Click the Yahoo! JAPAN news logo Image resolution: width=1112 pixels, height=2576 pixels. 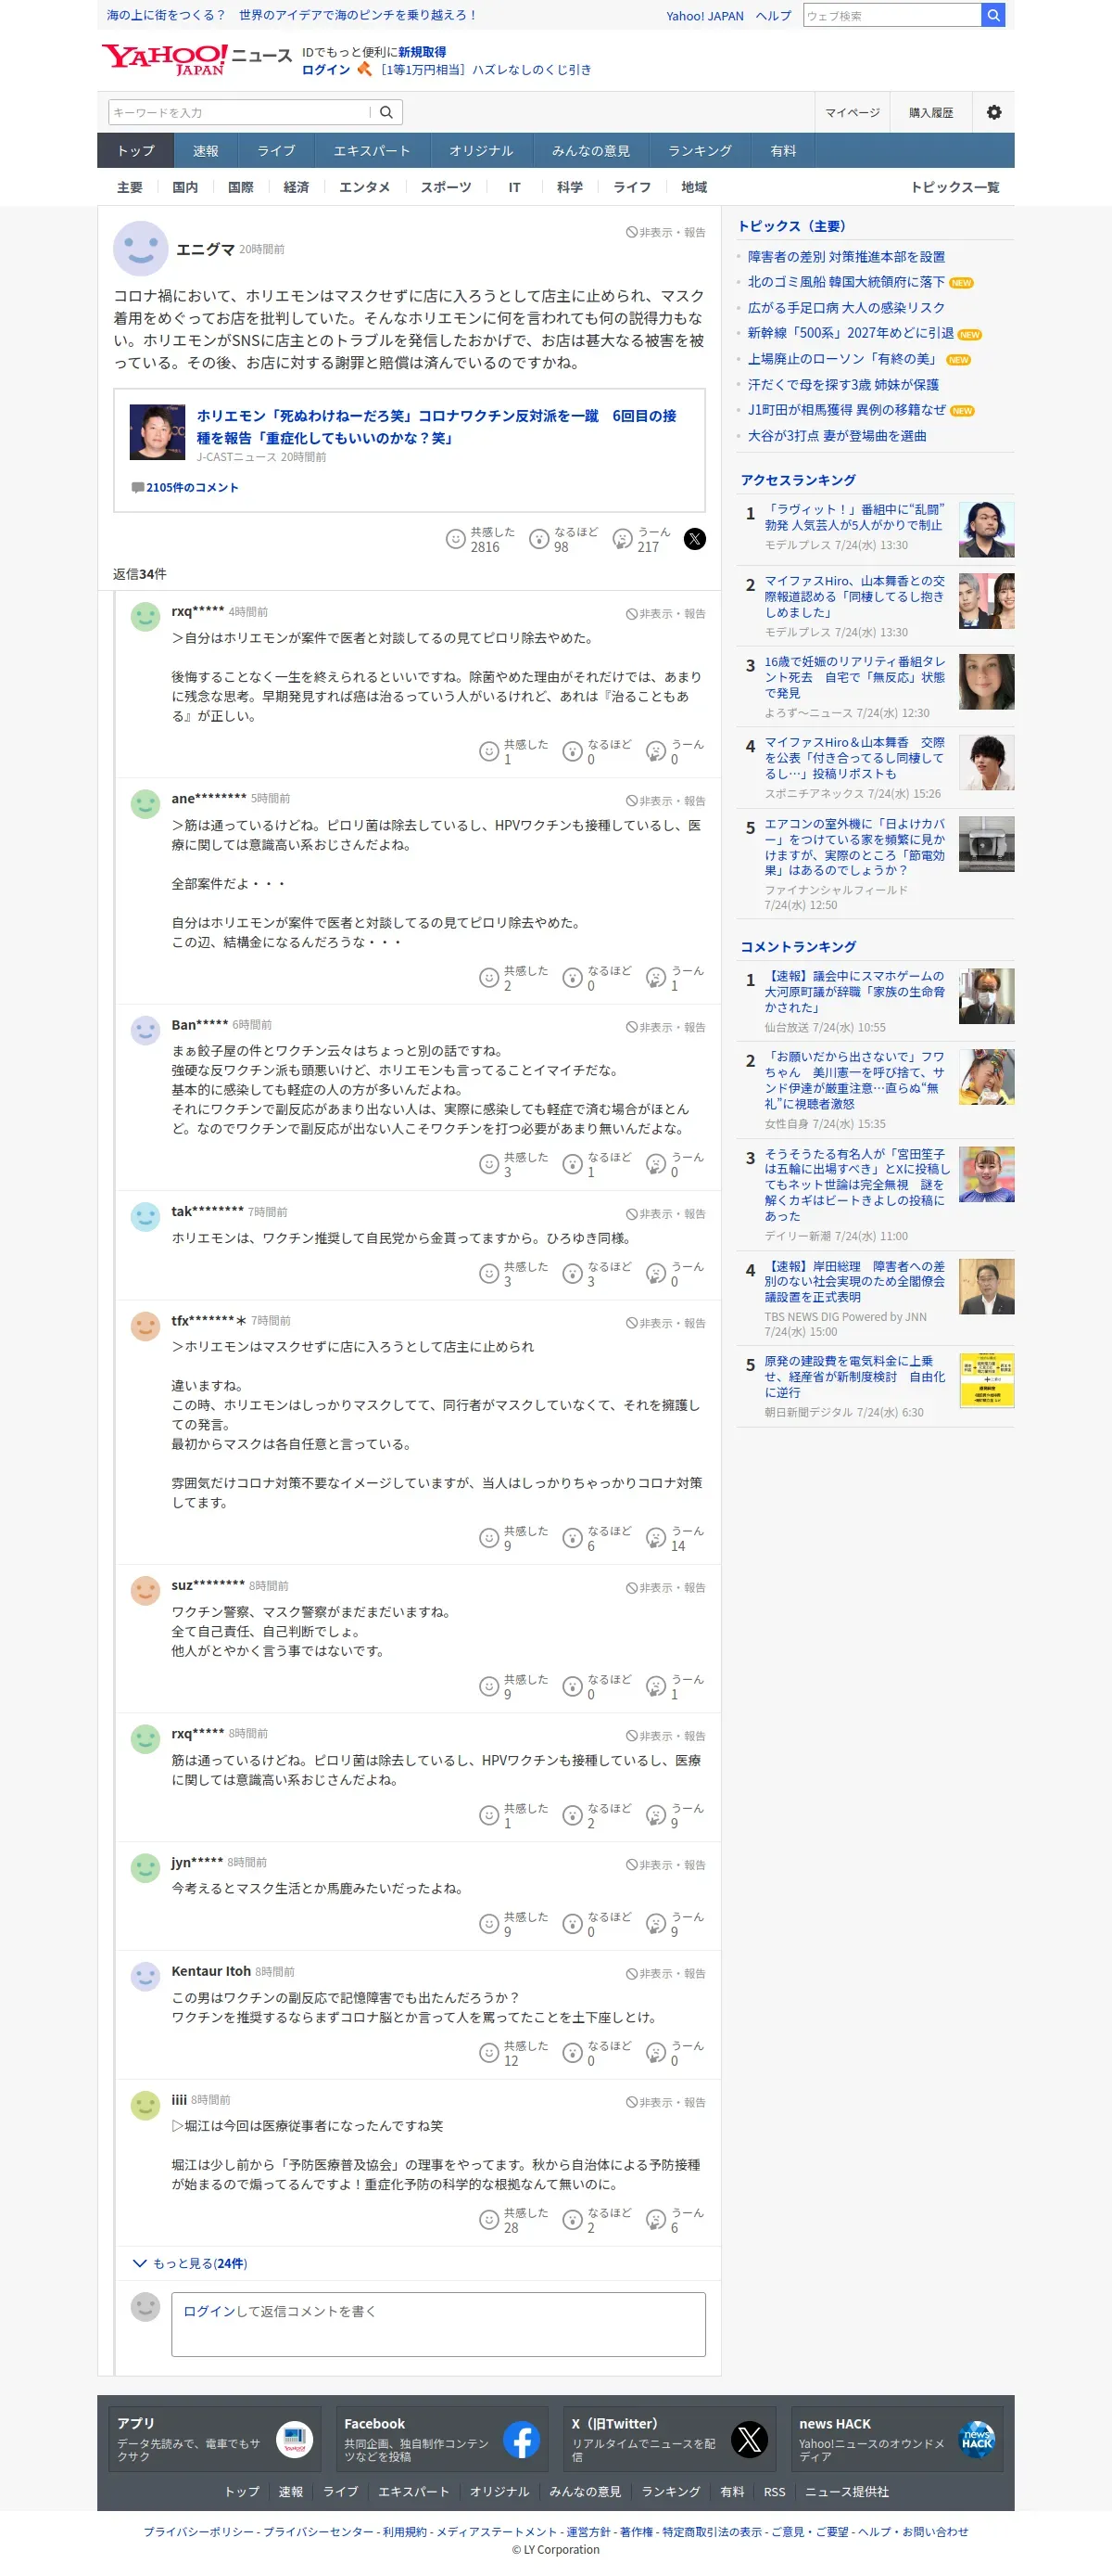pos(196,59)
